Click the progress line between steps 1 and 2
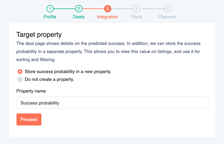The width and height of the screenshot is (224, 144). click(64, 9)
